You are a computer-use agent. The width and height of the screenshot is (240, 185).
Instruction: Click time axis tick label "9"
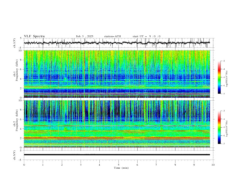pos(194,165)
